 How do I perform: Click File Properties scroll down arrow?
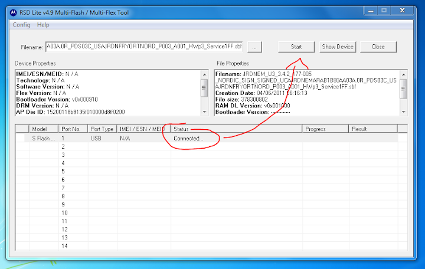[404, 111]
